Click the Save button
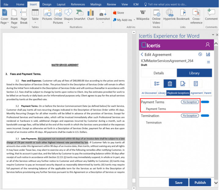This screenshot has width=220, height=190. tap(179, 183)
